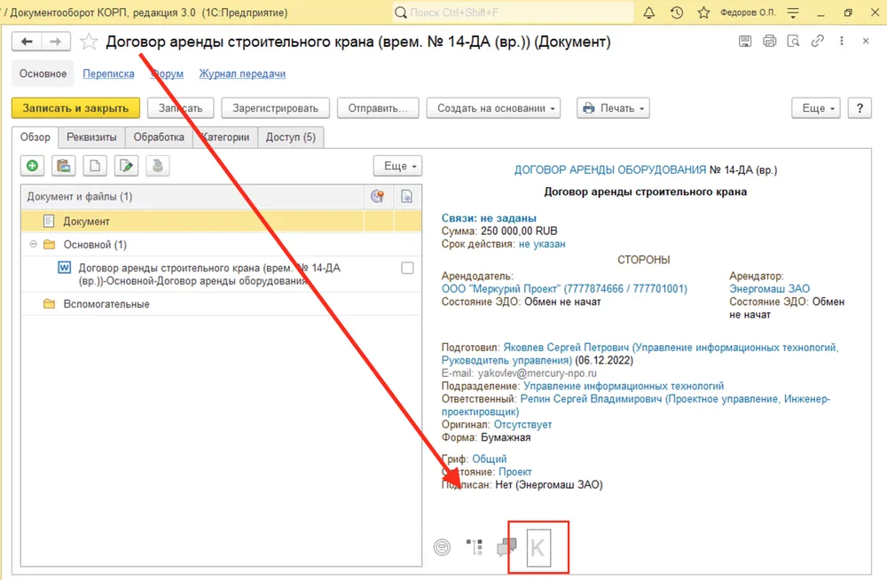Click the K control icon at bottom
887x580 pixels.
[x=538, y=547]
